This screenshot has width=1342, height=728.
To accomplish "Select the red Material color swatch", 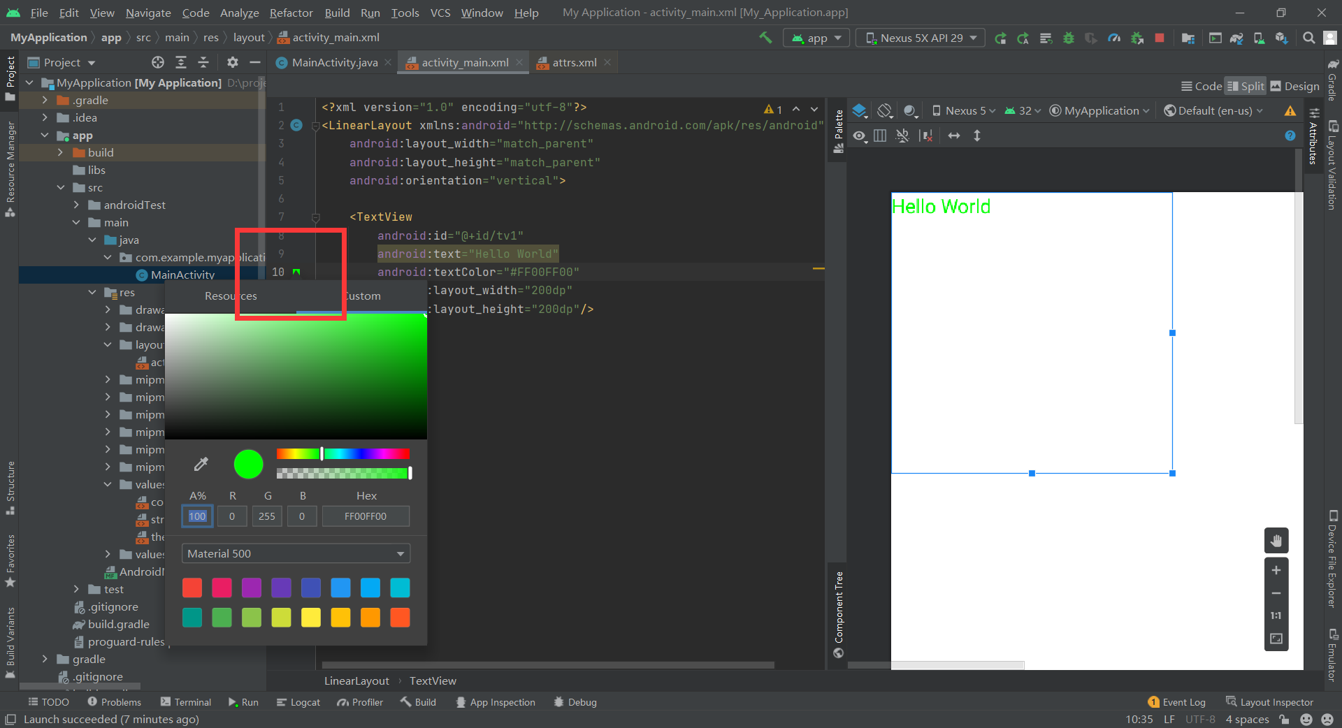I will (192, 588).
